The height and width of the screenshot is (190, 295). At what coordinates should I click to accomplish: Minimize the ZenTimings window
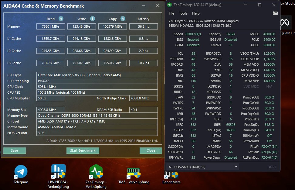click(x=246, y=5)
